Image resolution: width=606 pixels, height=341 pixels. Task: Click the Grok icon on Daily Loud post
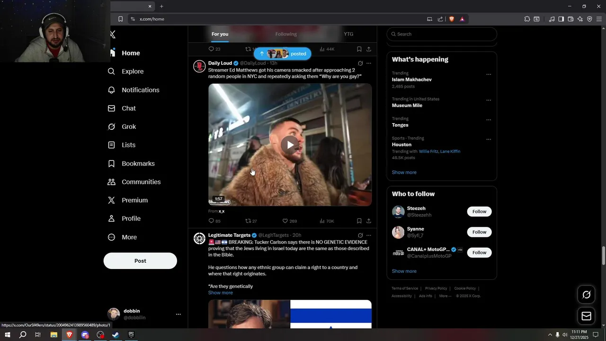[360, 63]
